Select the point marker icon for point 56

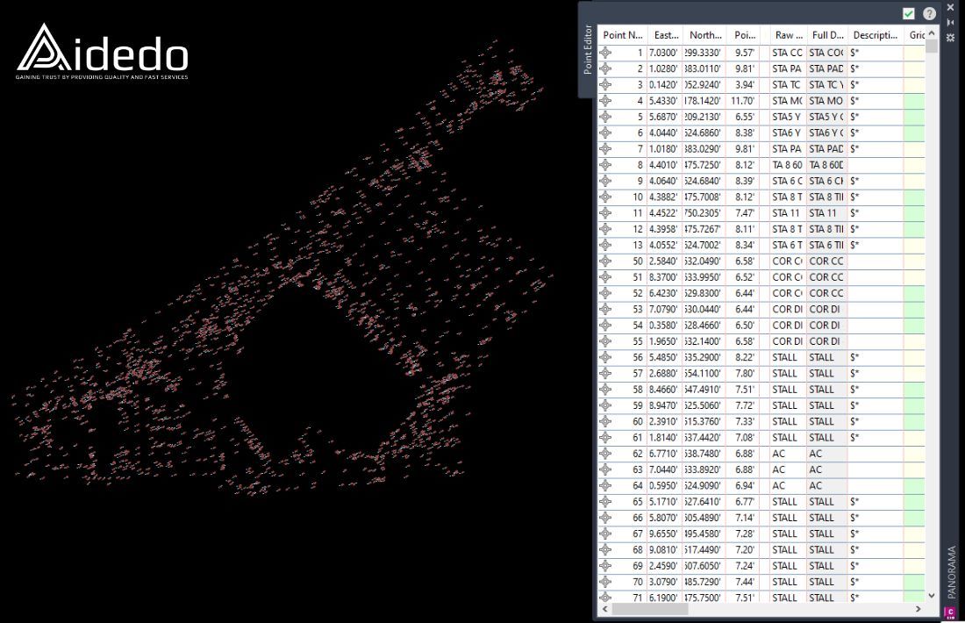[605, 357]
